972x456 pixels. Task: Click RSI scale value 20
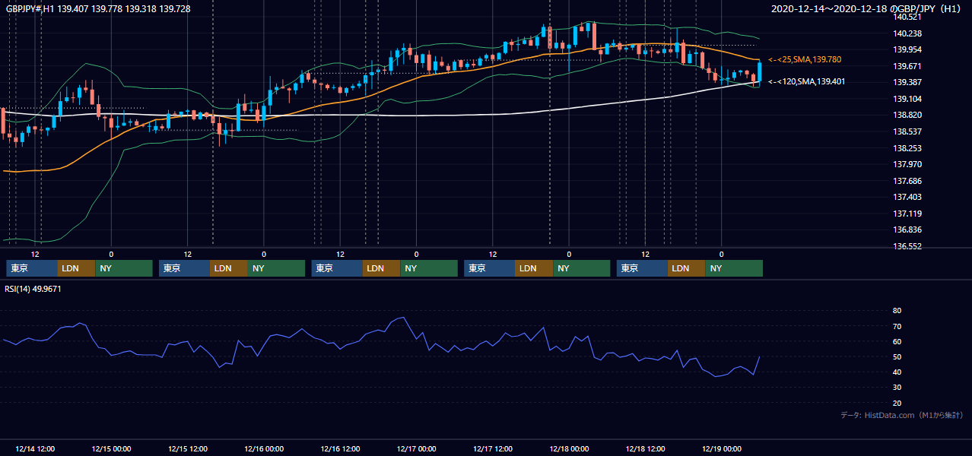tap(897, 403)
